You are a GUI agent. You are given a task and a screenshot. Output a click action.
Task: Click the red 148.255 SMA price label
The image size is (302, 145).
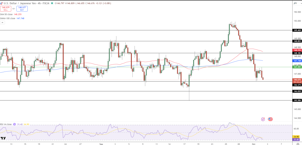click(297, 50)
